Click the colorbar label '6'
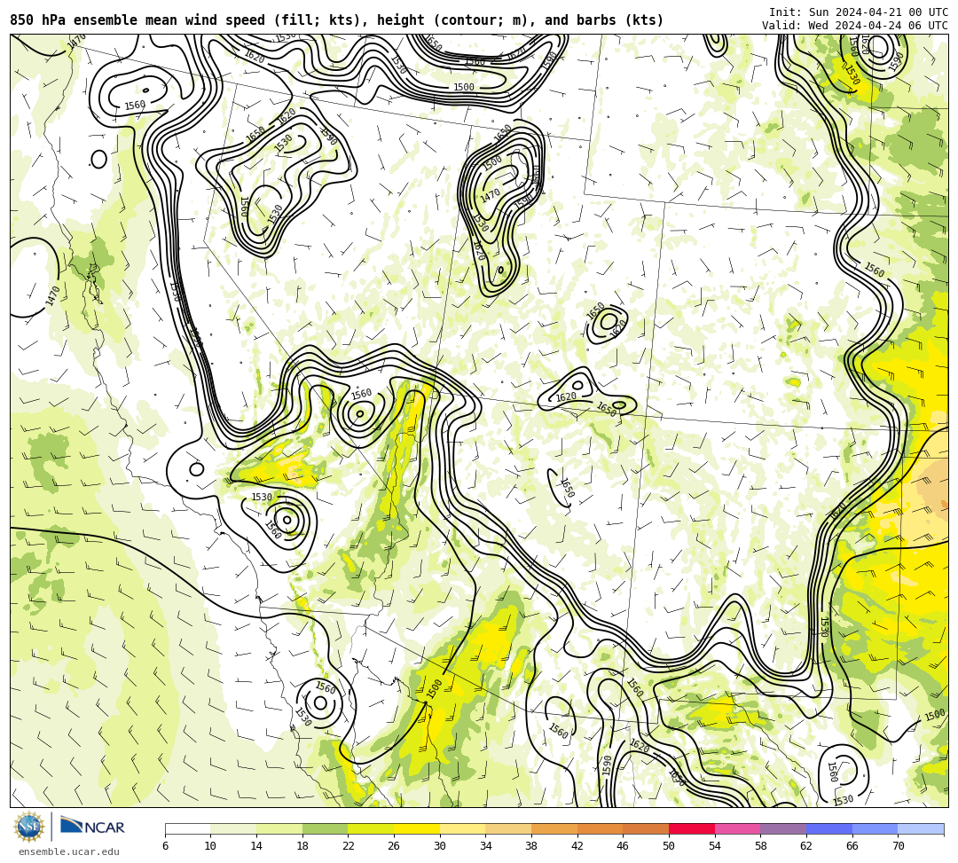Image resolution: width=958 pixels, height=863 pixels. point(165,846)
